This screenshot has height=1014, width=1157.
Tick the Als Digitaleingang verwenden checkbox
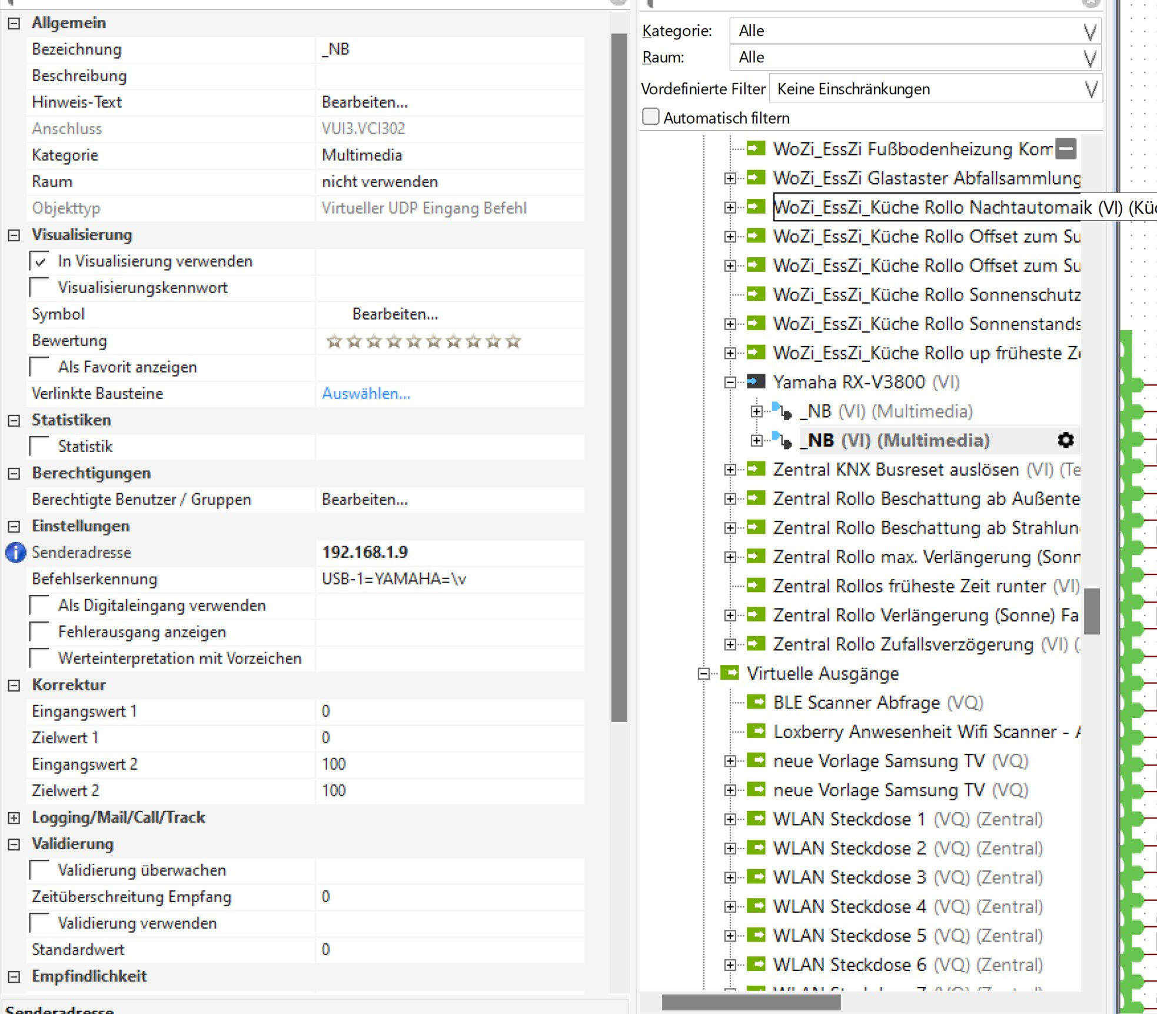point(40,606)
